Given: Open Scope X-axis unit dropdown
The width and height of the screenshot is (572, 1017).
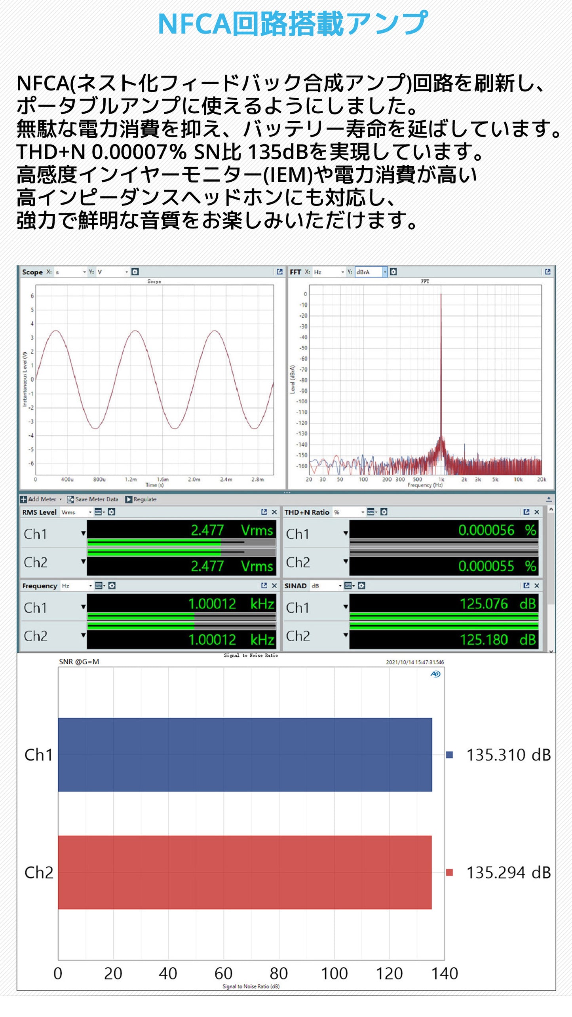Looking at the screenshot, I should (x=84, y=272).
